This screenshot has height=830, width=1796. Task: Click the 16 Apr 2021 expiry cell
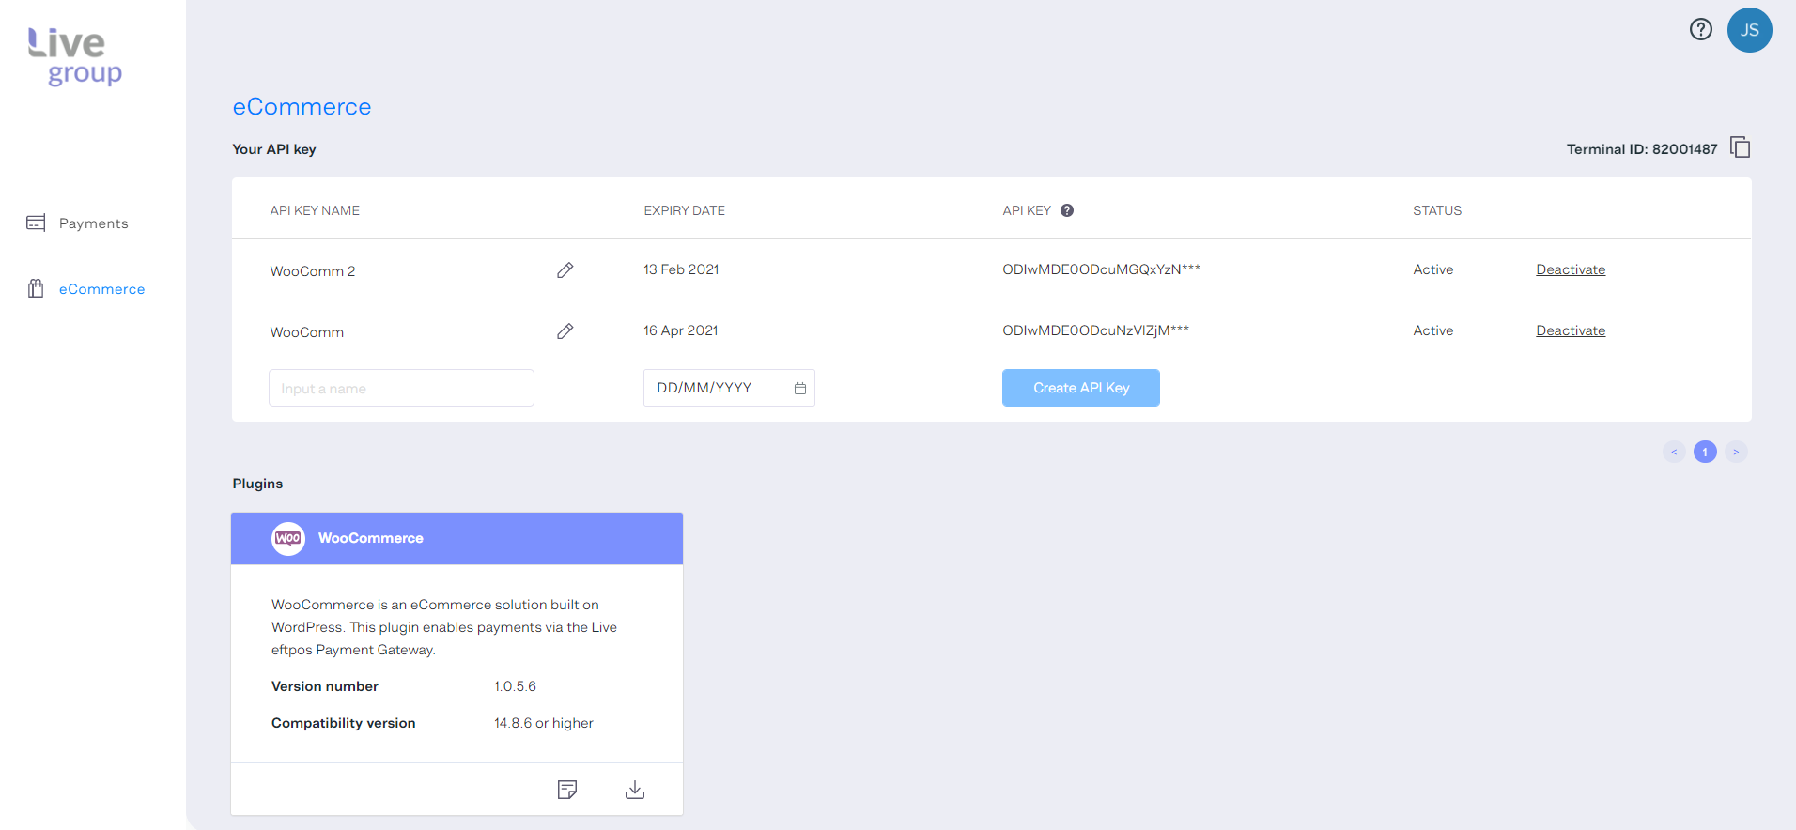[680, 330]
